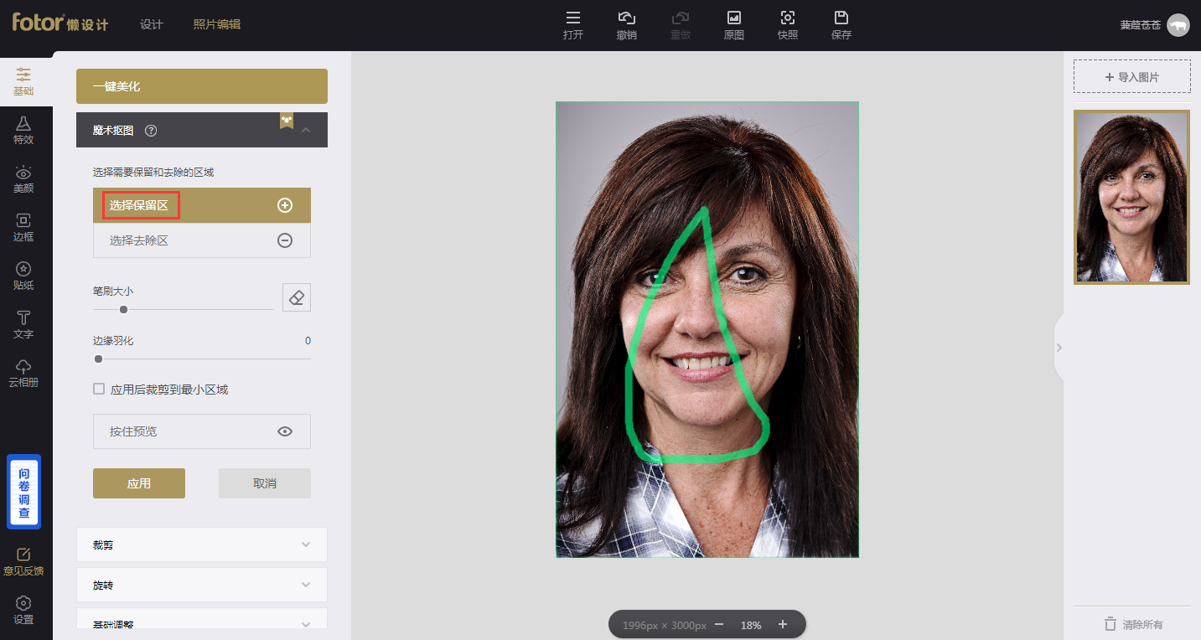Expand the 裁剪 section

(202, 545)
